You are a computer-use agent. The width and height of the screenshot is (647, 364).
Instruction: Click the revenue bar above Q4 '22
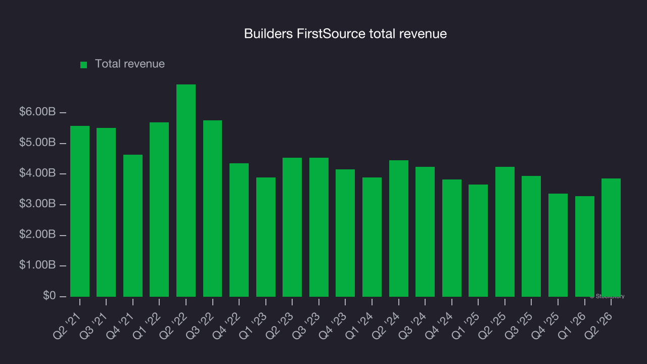(239, 230)
